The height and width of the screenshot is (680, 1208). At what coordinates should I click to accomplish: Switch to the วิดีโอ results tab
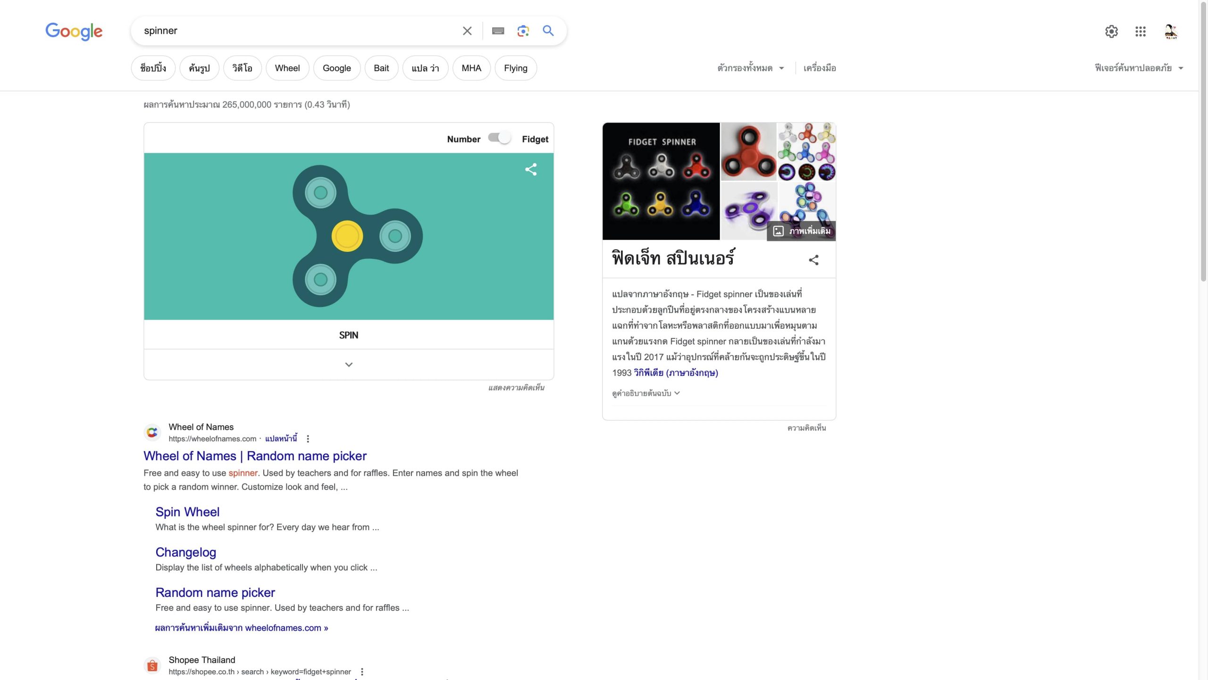point(242,68)
